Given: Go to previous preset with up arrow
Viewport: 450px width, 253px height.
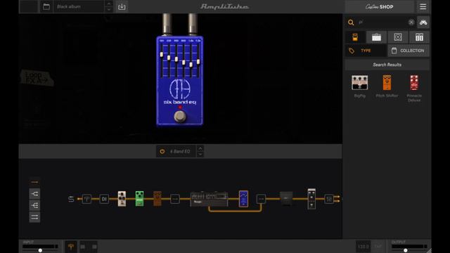Looking at the screenshot, I should [x=109, y=4].
